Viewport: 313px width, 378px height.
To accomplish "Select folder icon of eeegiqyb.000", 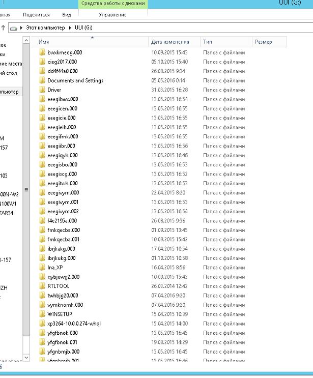I will 42,155.
